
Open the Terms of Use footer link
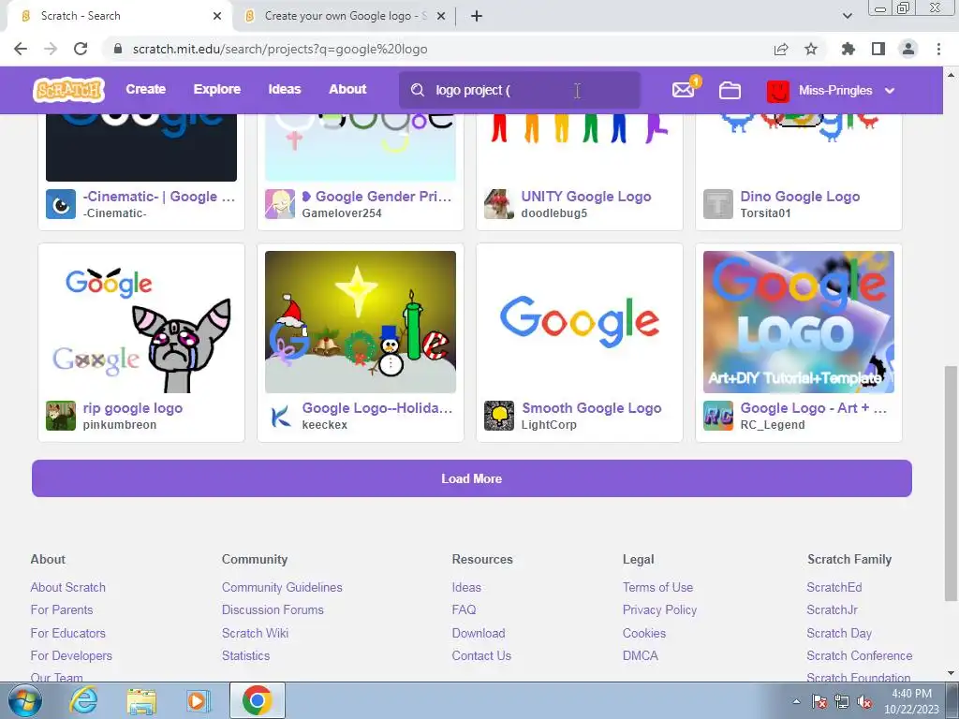(657, 587)
